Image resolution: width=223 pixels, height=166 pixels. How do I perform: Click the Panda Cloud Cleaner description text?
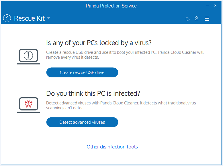pos(121,105)
